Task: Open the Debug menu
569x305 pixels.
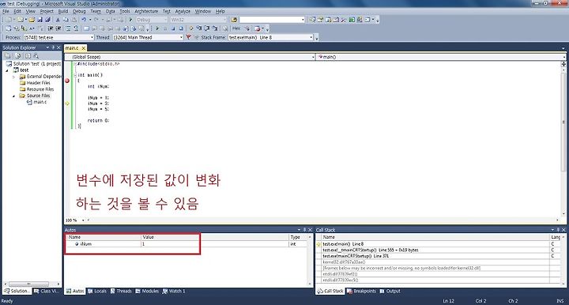Action: click(79, 11)
